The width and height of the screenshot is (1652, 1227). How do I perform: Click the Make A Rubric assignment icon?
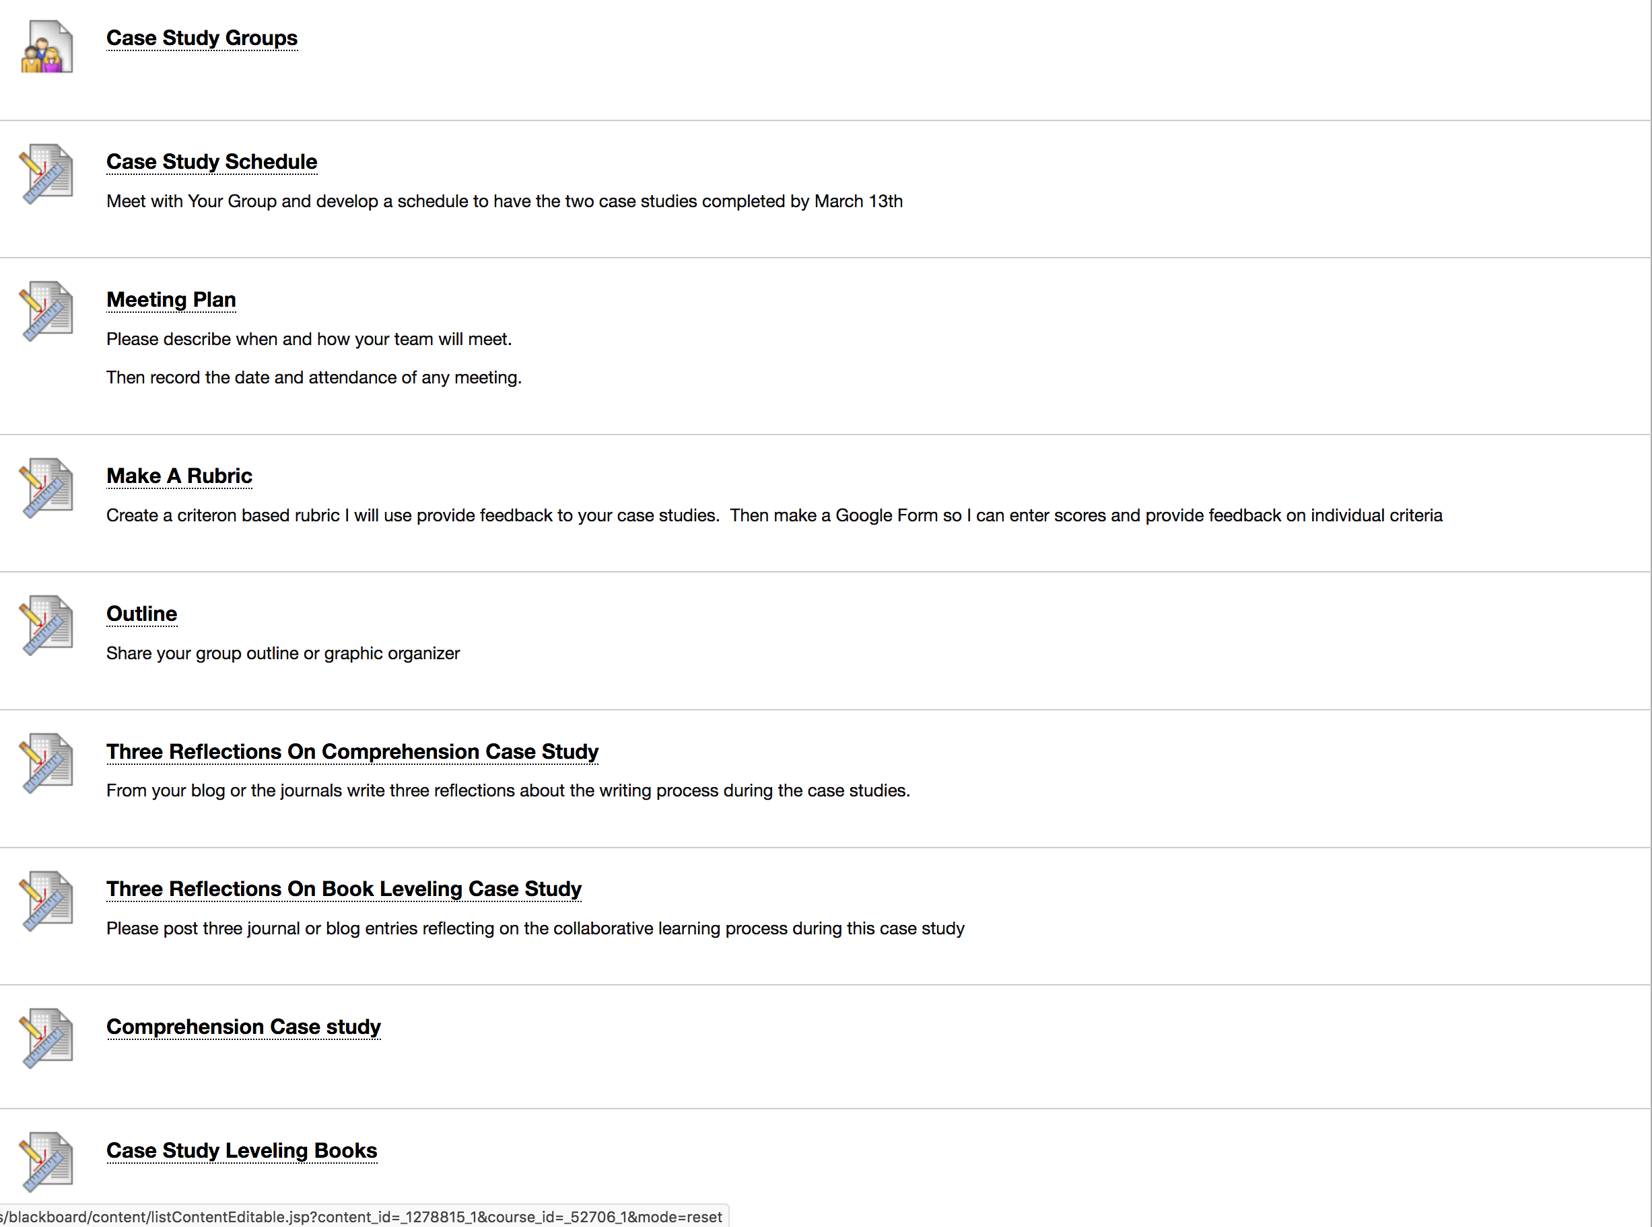tap(46, 488)
